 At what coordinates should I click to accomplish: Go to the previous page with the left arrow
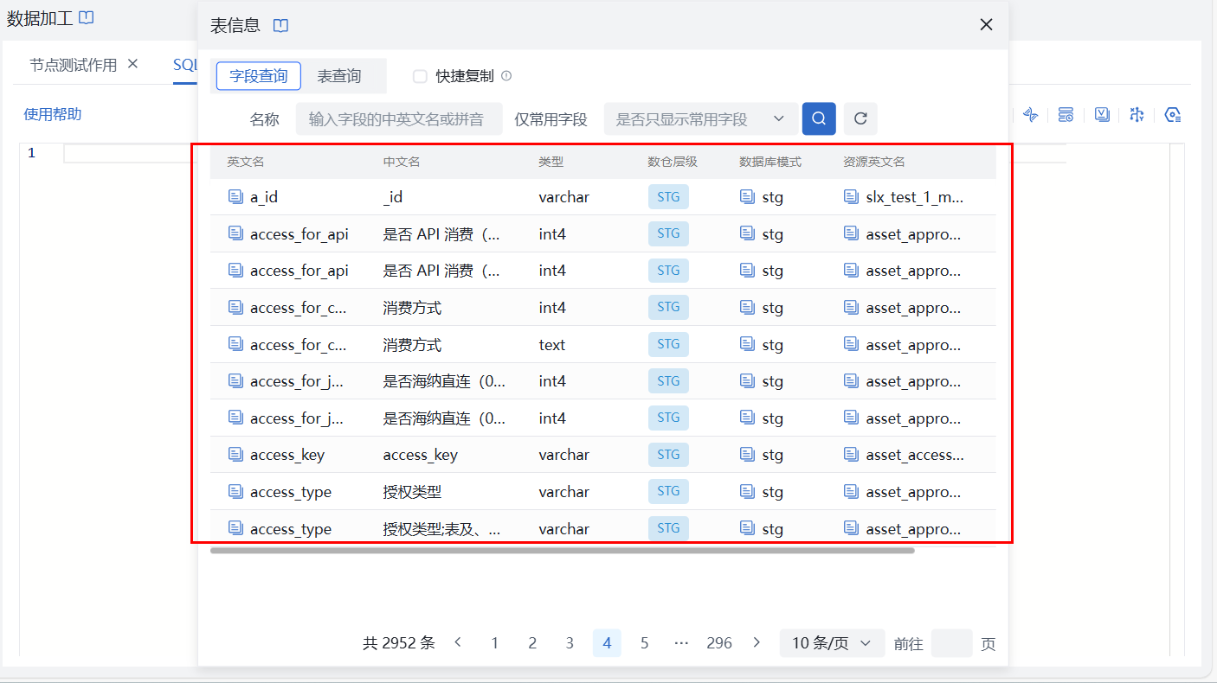458,642
